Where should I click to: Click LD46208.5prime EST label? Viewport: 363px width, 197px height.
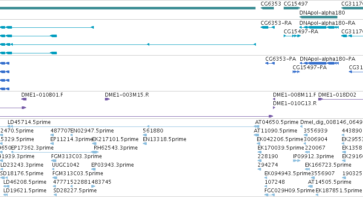click(x=25, y=182)
